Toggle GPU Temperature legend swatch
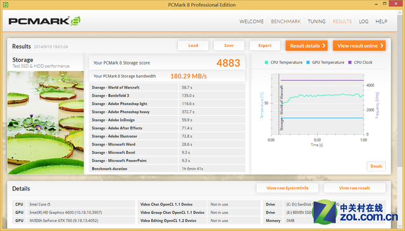Screen dimensions: 405x231 tap(308, 62)
